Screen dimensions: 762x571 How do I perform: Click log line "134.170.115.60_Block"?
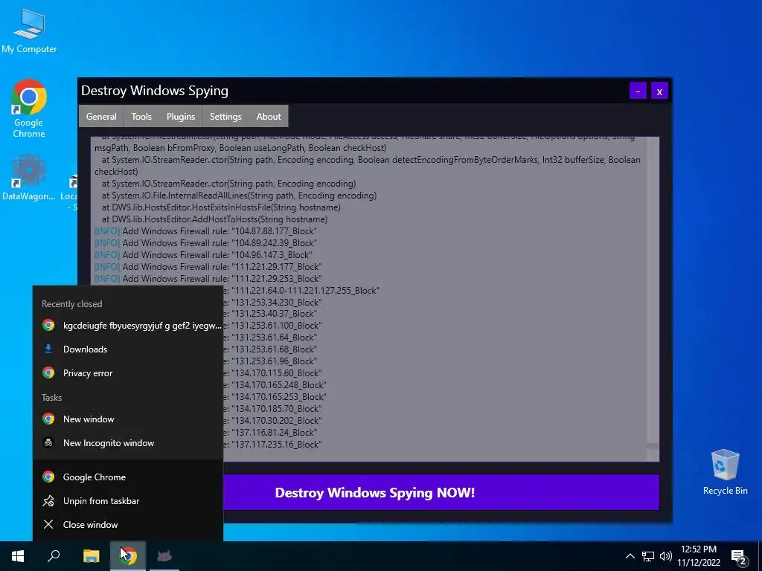[272, 373]
